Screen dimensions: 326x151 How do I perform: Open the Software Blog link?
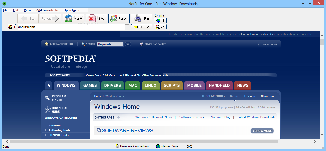click(221, 117)
